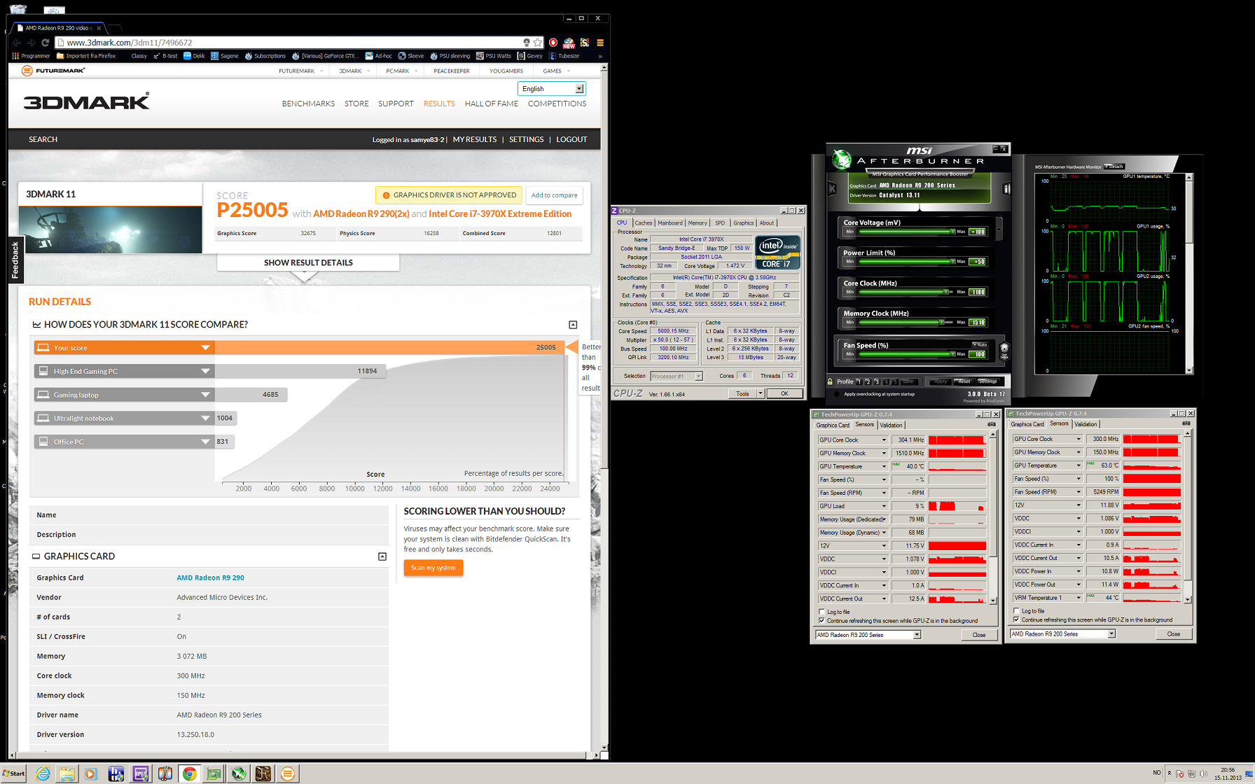The image size is (1255, 784).
Task: Click the CPU-Z OK button
Action: [x=784, y=394]
